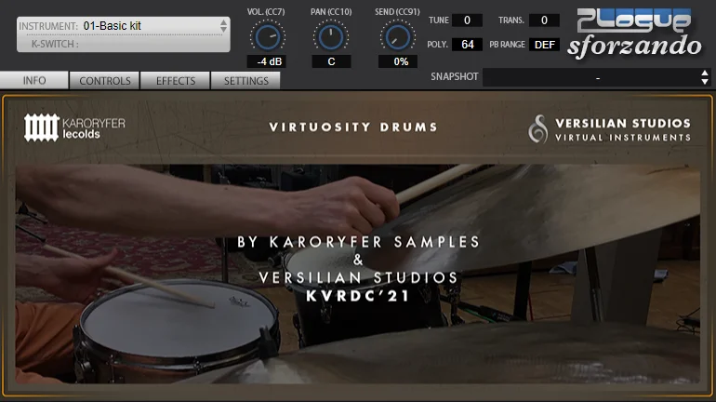Switch to the EFFECTS tab
The width and height of the screenshot is (716, 402).
tap(176, 81)
